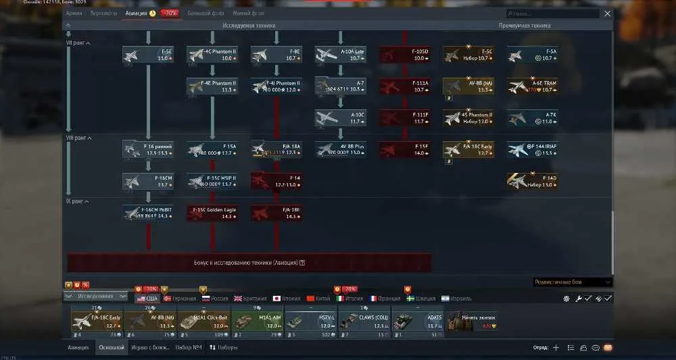Select the F-14A IRIAF card
This screenshot has width=676, height=360.
coord(533,149)
